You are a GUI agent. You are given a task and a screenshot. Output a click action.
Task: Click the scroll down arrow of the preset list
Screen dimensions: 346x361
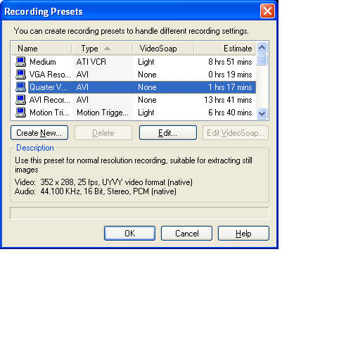262,114
